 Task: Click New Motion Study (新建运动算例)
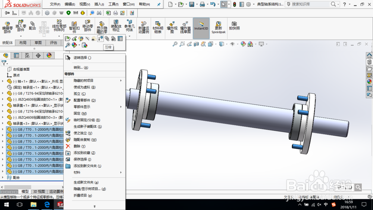point(144,27)
